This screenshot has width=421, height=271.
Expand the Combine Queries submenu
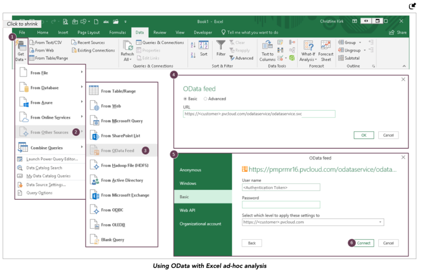(x=51, y=148)
